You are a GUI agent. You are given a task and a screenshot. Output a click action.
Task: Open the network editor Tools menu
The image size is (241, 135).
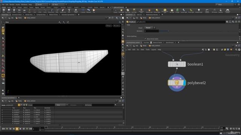[148, 49]
